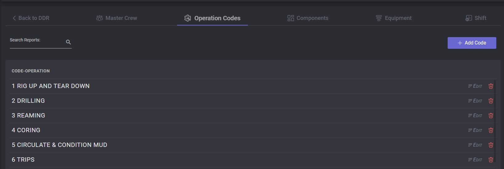
Task: Remove the CORING code via trash icon
Action: click(x=491, y=130)
